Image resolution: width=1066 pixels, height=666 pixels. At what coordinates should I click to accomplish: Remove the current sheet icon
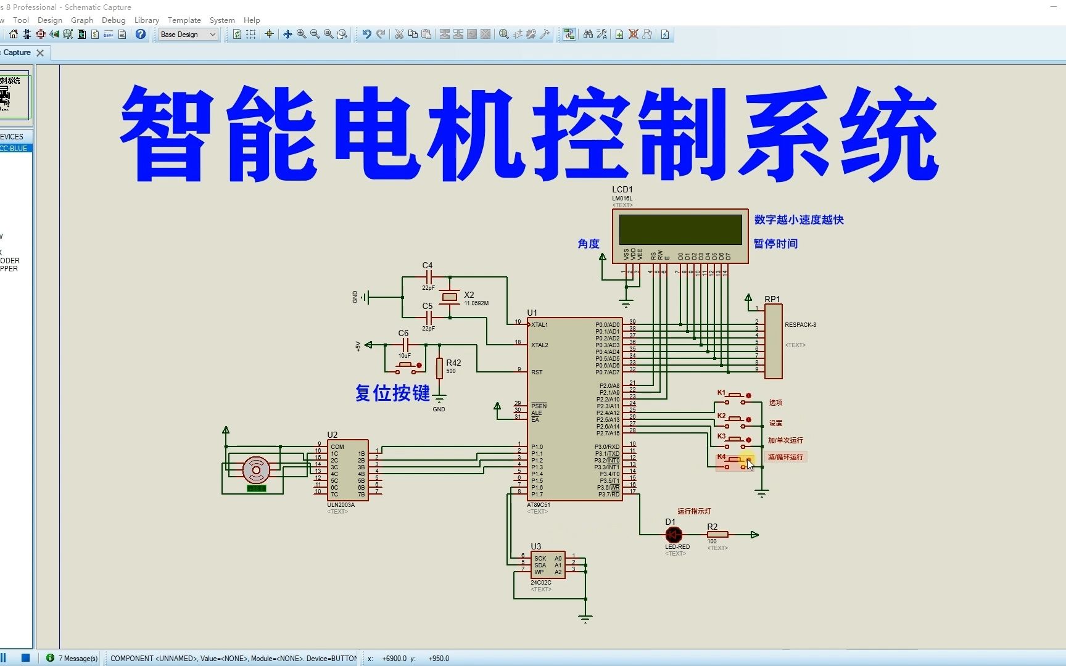(x=633, y=35)
